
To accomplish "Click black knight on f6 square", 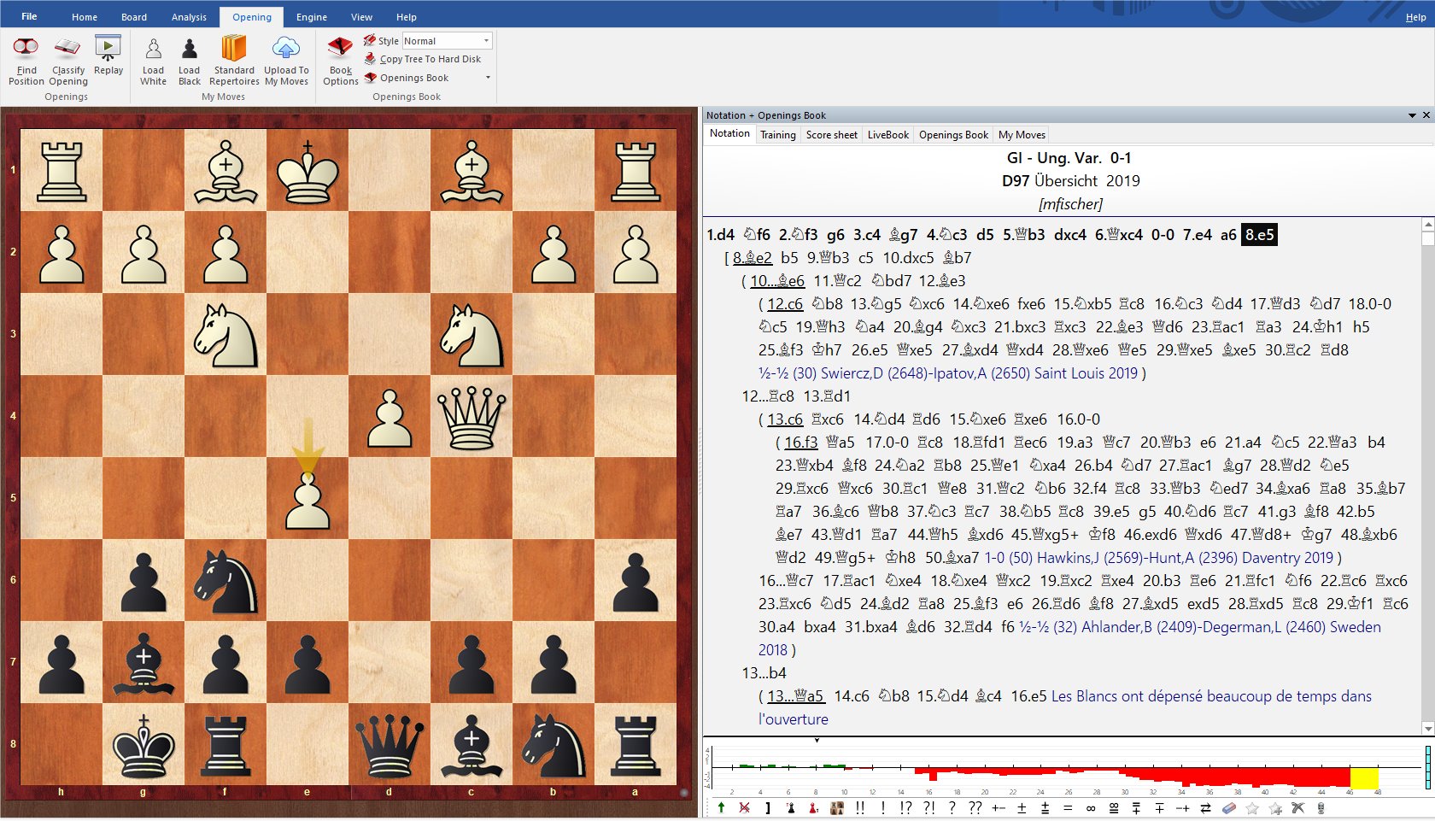I will 225,581.
